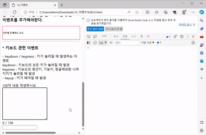Click the 7 issues badge in console bar
206x135 pixels.
click(x=159, y=42)
